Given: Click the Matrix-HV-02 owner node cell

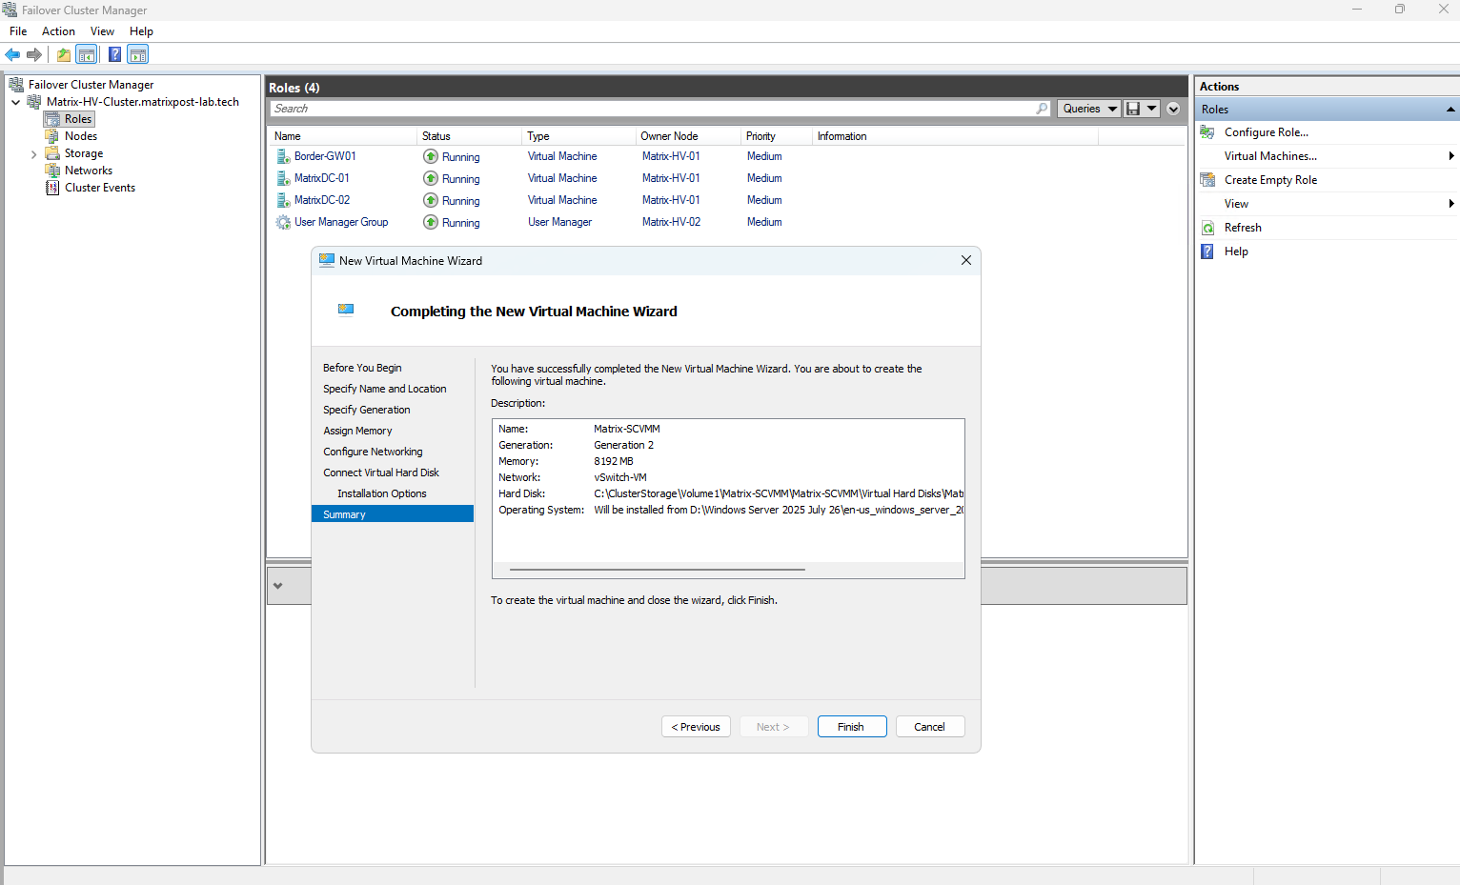Looking at the screenshot, I should (671, 222).
